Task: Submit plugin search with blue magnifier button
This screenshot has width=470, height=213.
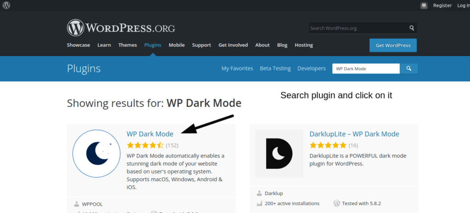Action: click(409, 69)
